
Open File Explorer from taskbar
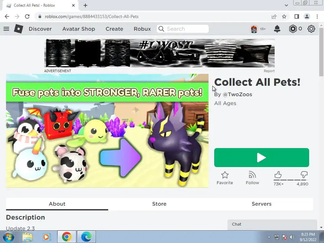click(x=28, y=237)
